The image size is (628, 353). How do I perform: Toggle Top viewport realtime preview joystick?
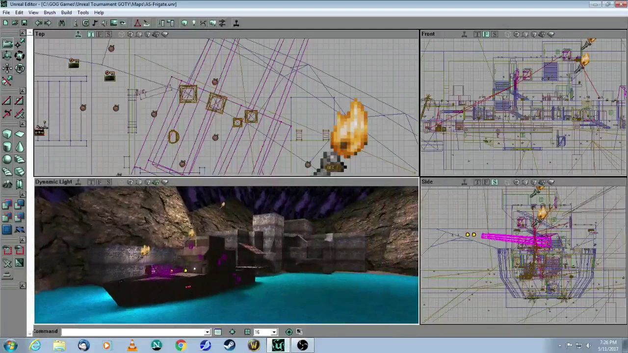(78, 34)
